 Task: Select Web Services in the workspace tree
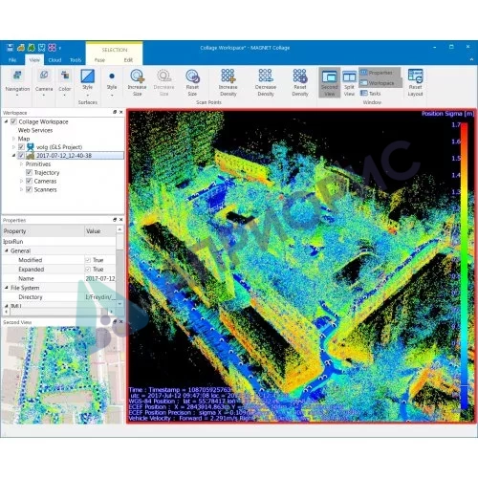click(35, 130)
